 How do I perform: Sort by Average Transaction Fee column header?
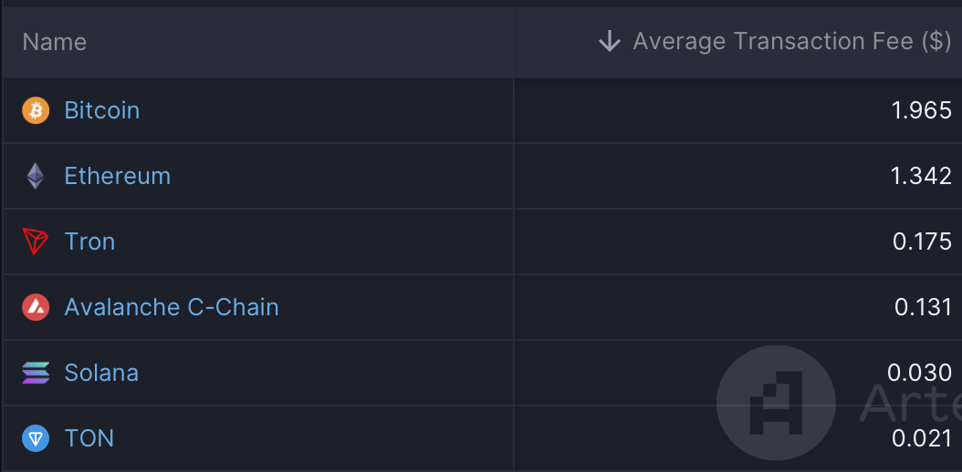coord(792,42)
